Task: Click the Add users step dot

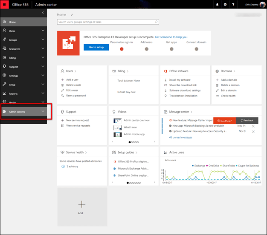Action: (146, 49)
